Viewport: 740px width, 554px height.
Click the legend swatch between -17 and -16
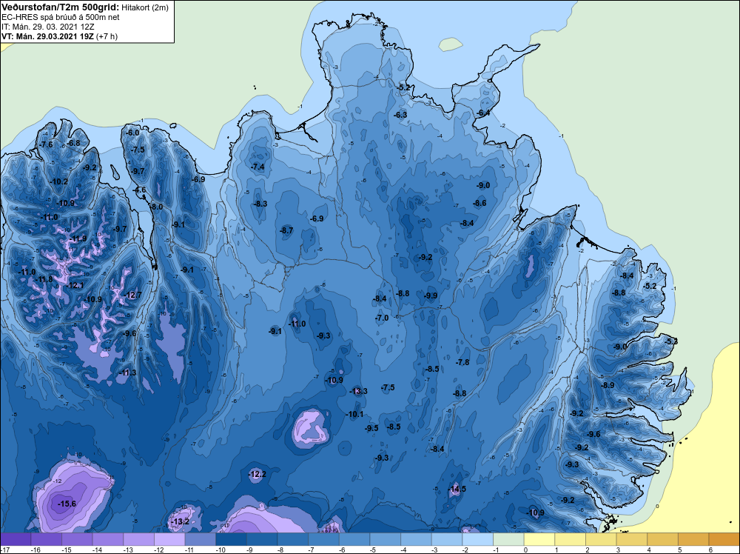pos(16,539)
